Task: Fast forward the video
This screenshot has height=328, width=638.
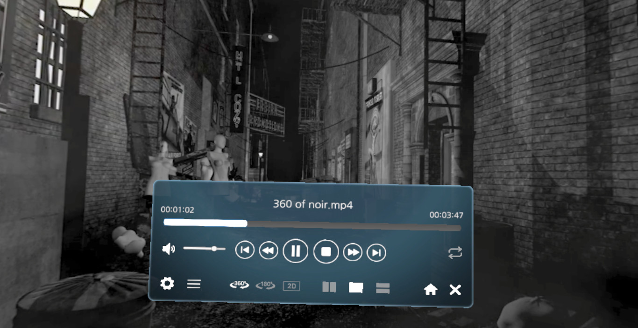Action: 353,251
